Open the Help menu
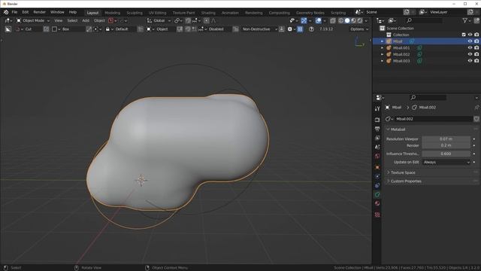481x271 pixels. point(73,12)
